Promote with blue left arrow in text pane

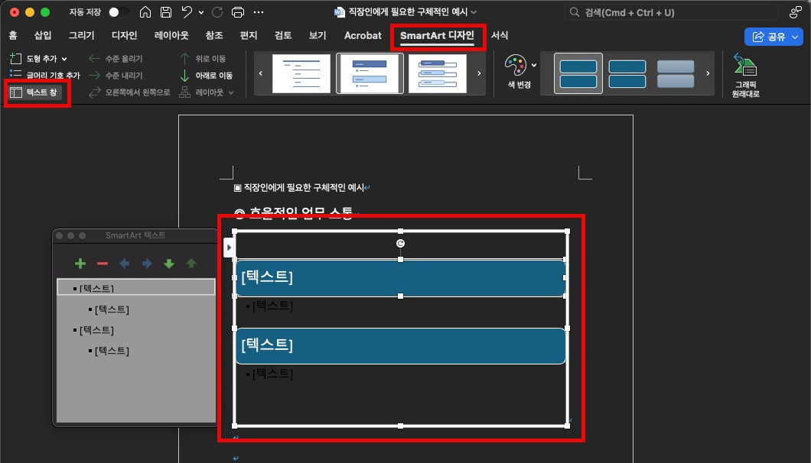pyautogui.click(x=124, y=264)
